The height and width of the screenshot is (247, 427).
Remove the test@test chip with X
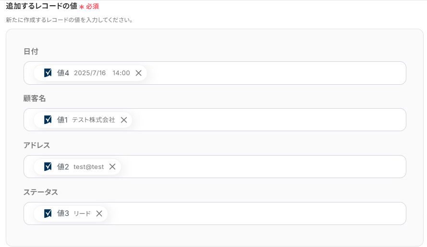point(112,167)
